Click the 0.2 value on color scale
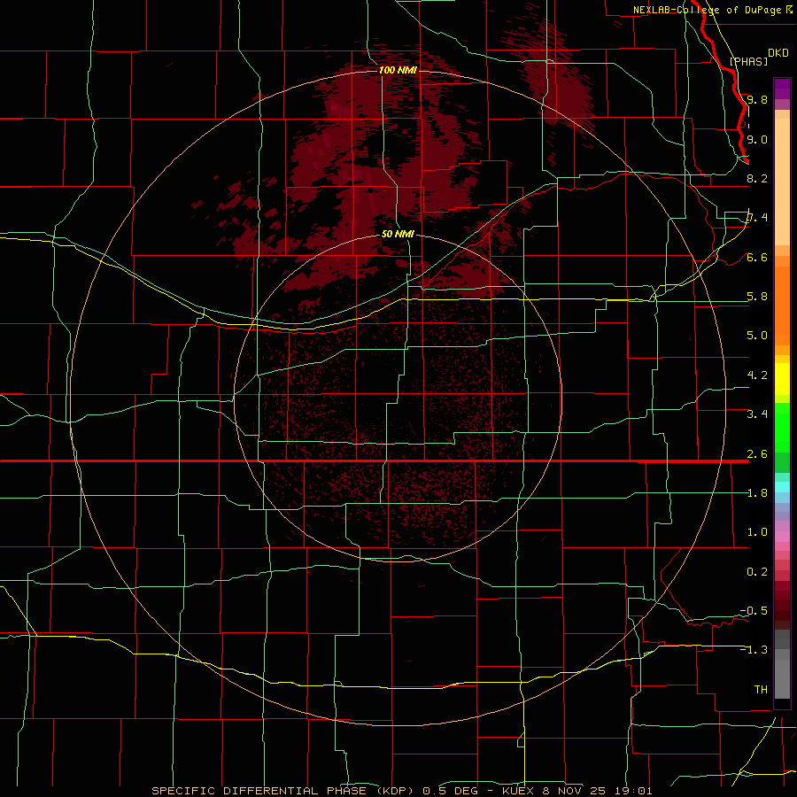Image resolution: width=797 pixels, height=797 pixels. coord(757,572)
